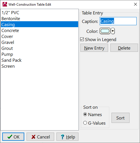Click the light cyan color swatch
The image size is (140, 143).
(105, 31)
